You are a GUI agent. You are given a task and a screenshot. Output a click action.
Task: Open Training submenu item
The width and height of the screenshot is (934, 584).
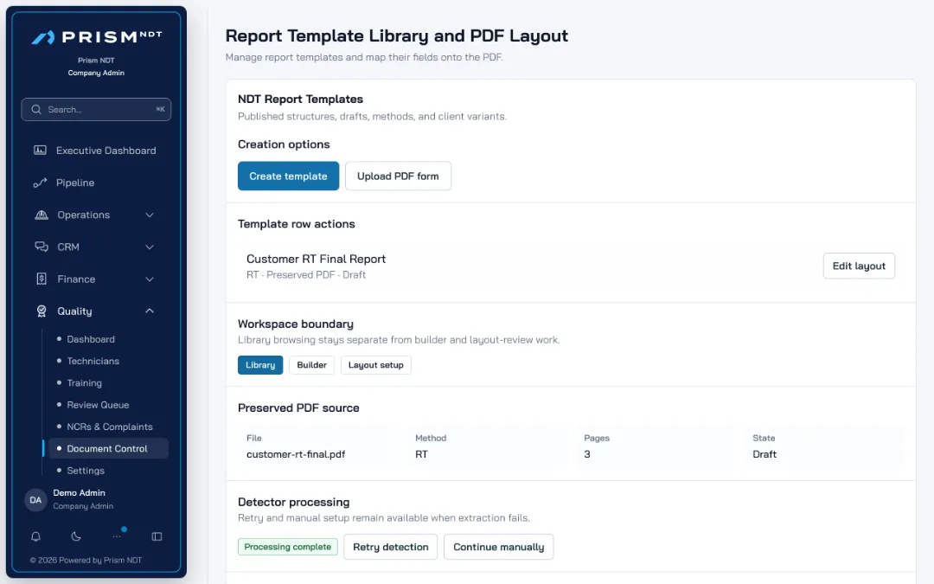pyautogui.click(x=84, y=383)
